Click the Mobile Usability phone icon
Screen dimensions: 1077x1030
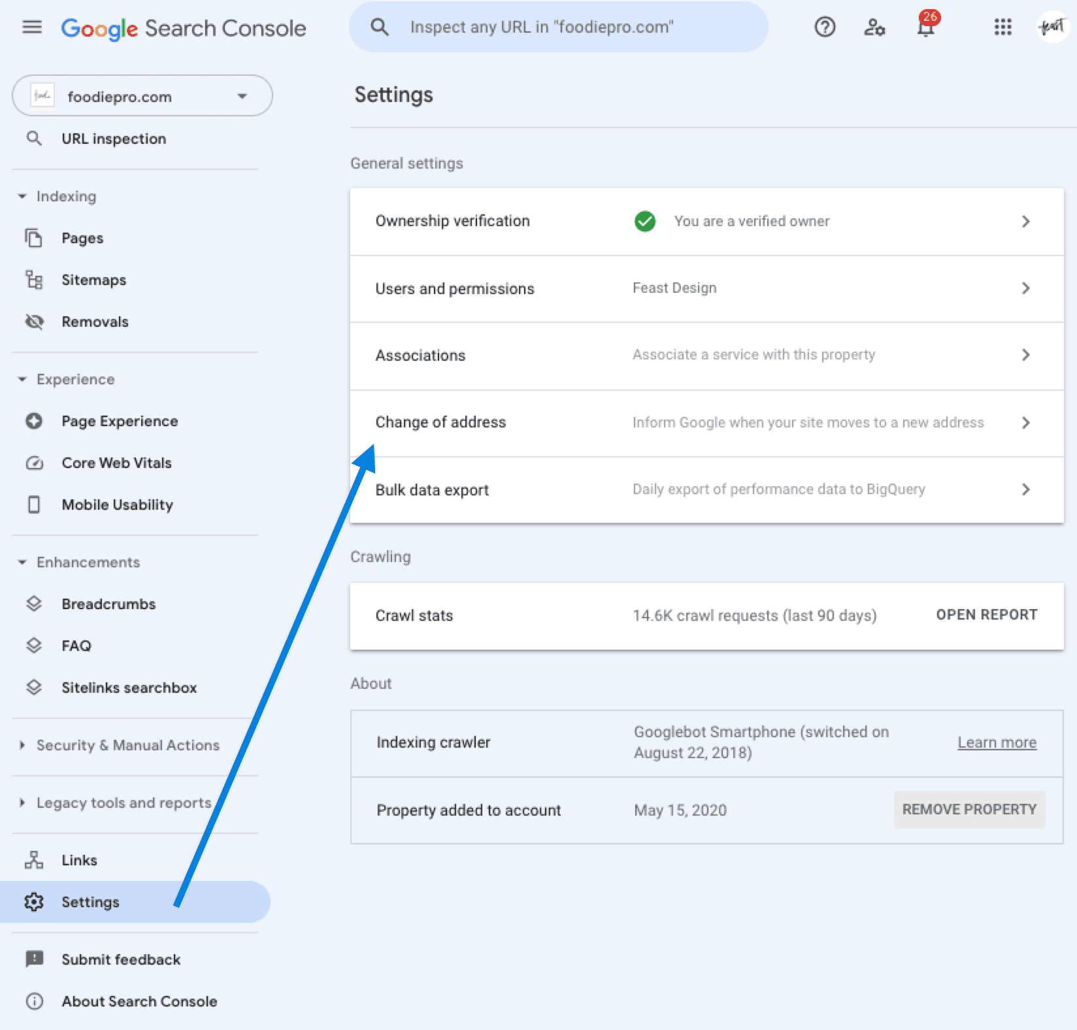(x=34, y=505)
